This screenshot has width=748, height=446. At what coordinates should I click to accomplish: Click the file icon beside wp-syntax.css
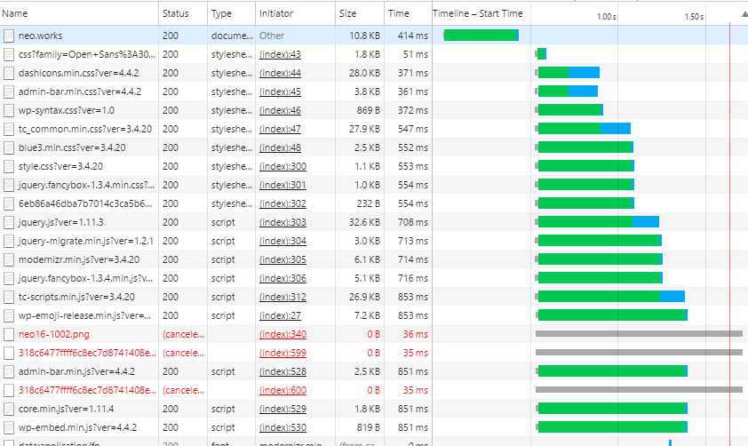coord(9,111)
